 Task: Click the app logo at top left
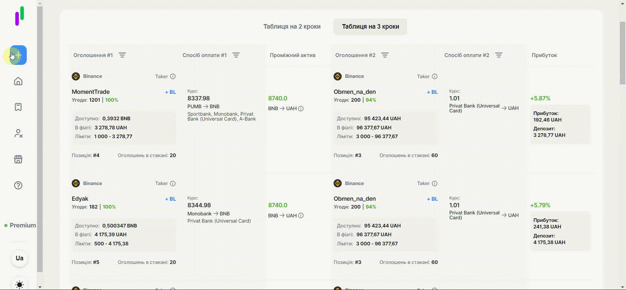click(20, 16)
